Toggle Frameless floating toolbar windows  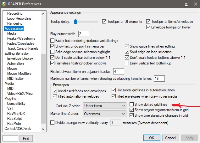tap(52, 63)
